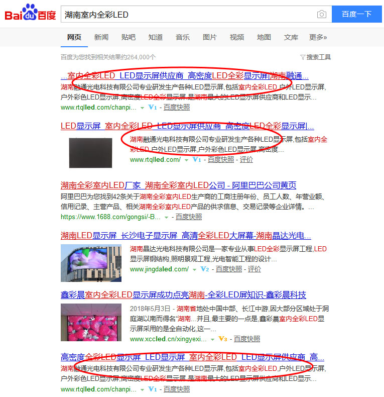Click the curved LED building thumbnail
Viewport: 384px width, 397px height.
pos(91,262)
